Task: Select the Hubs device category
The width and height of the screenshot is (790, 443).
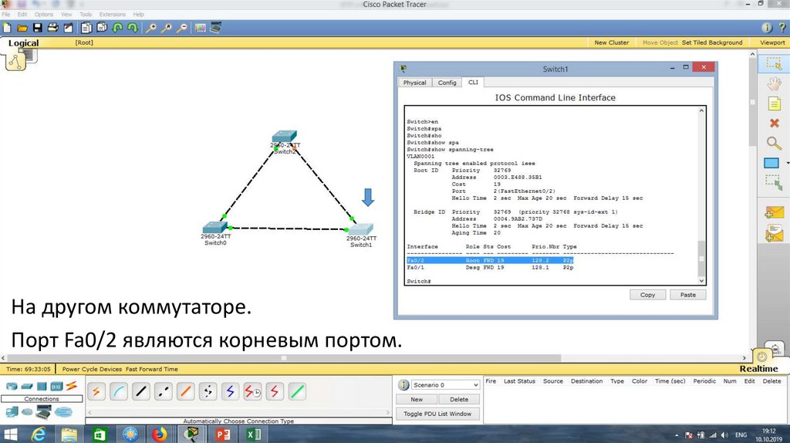Action: [42, 387]
